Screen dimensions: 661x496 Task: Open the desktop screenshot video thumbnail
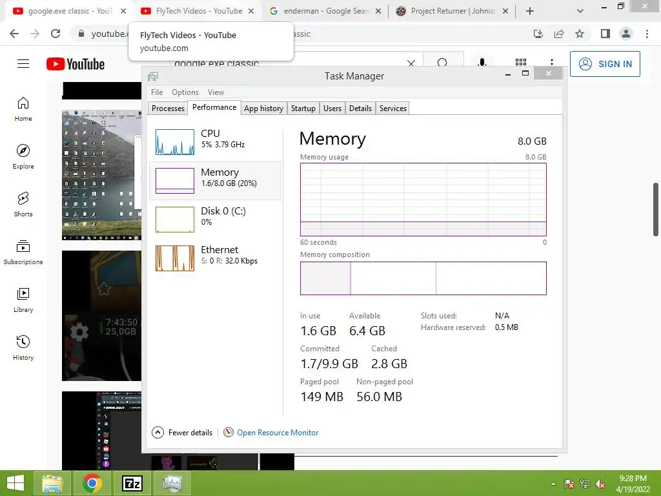coord(101,175)
